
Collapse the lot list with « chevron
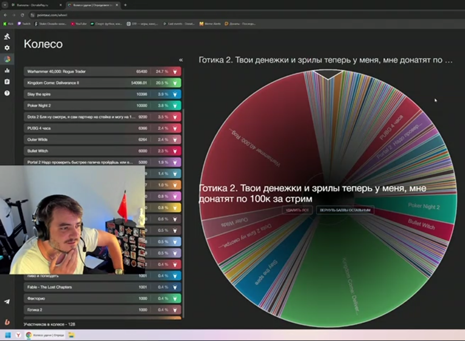click(181, 60)
